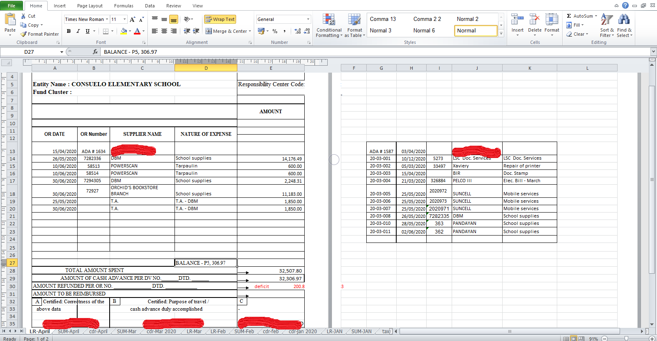Viewport: 657px width, 341px height.
Task: Toggle bottom align for cell text
Action: tap(174, 19)
